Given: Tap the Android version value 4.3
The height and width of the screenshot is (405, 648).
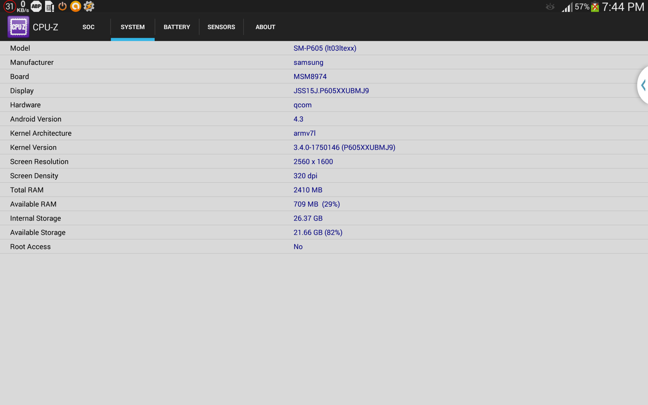Looking at the screenshot, I should [298, 119].
